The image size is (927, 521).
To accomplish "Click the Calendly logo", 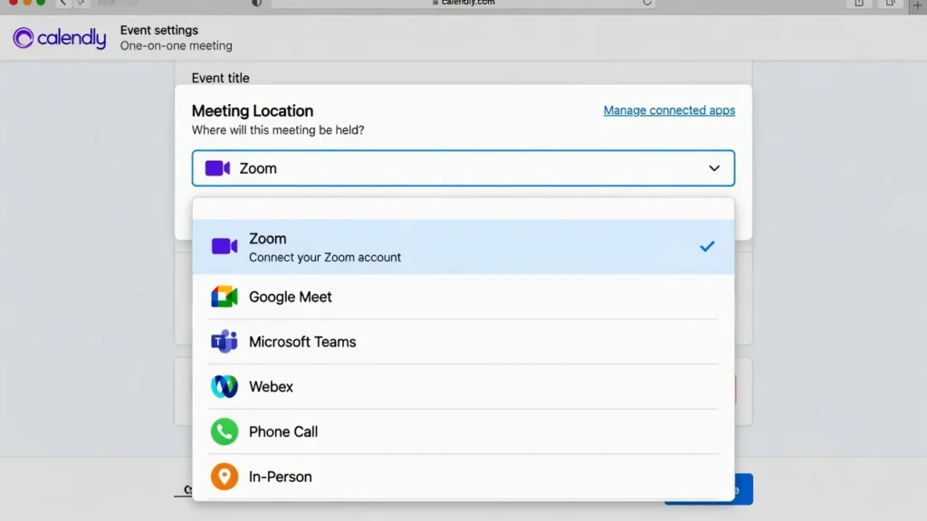I will pyautogui.click(x=59, y=38).
